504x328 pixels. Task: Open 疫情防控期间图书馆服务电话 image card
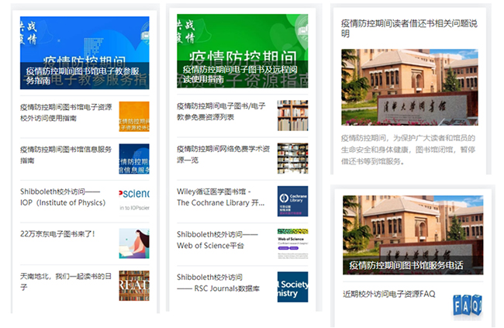point(413,234)
